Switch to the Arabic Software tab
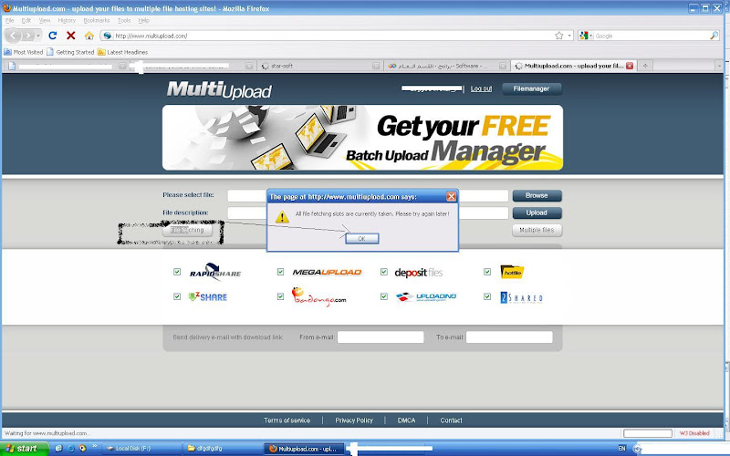The width and height of the screenshot is (730, 456). pyautogui.click(x=446, y=66)
